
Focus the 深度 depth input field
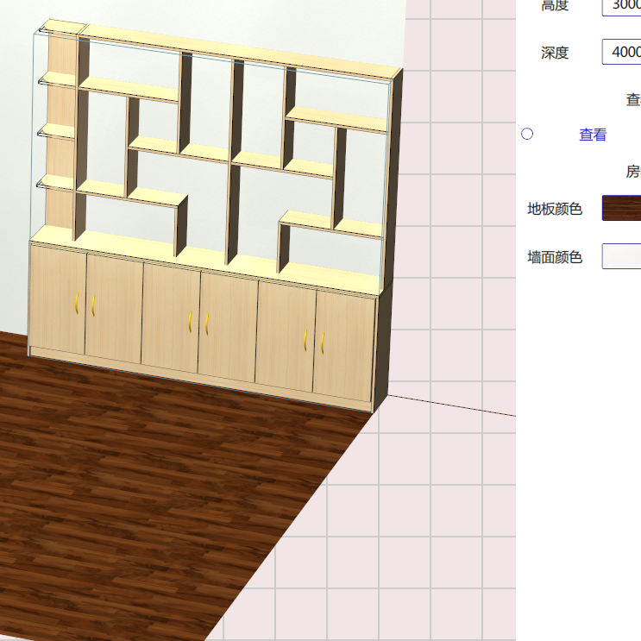(x=621, y=53)
